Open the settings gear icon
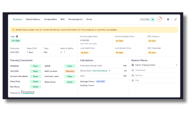Screen dimensions: 192x118 pos(168,19)
